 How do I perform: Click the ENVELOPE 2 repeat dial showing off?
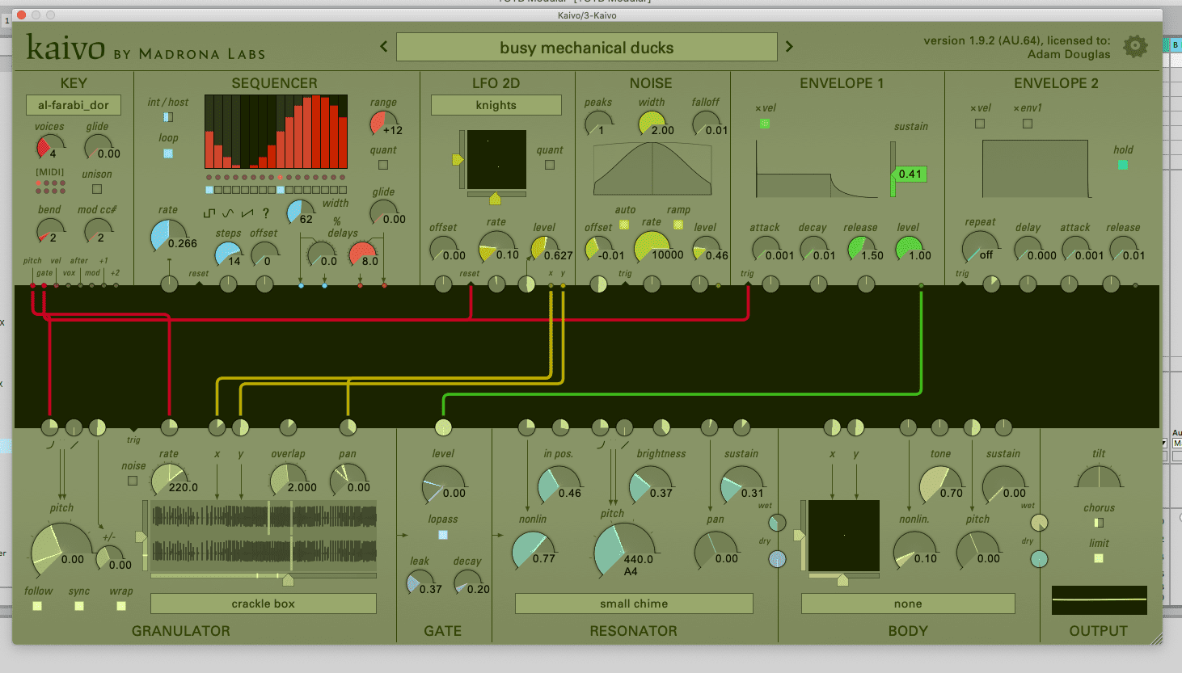coord(979,248)
